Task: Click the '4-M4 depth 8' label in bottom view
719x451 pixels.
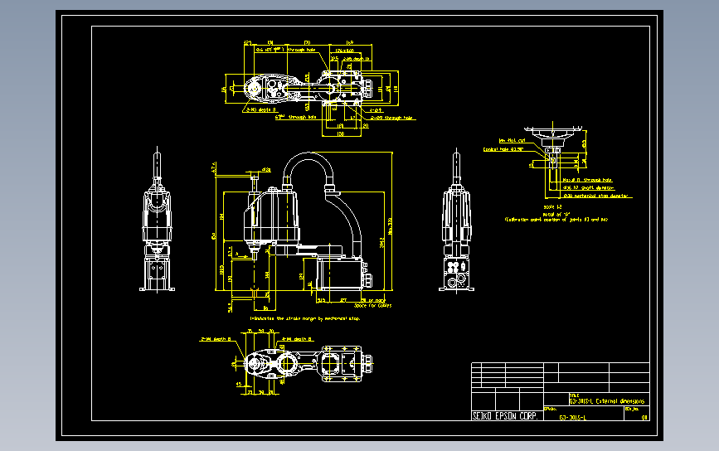Action: point(297,339)
